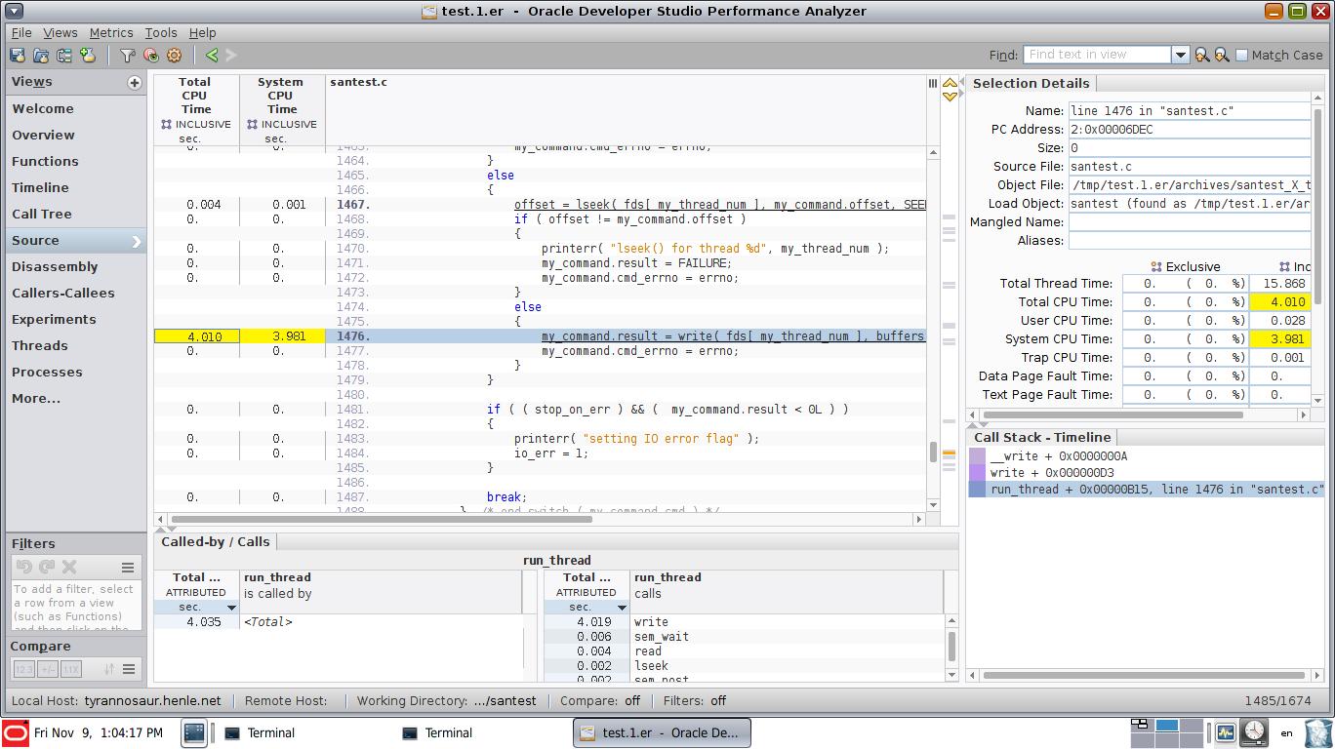Click the Open Experiment folder icon
Viewport: 1335px width, 749px height.
(41, 56)
